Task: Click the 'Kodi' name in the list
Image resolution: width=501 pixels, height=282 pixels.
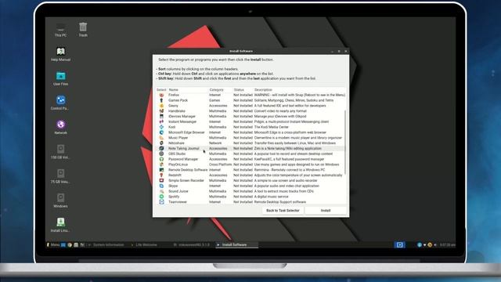Action: pyautogui.click(x=172, y=127)
